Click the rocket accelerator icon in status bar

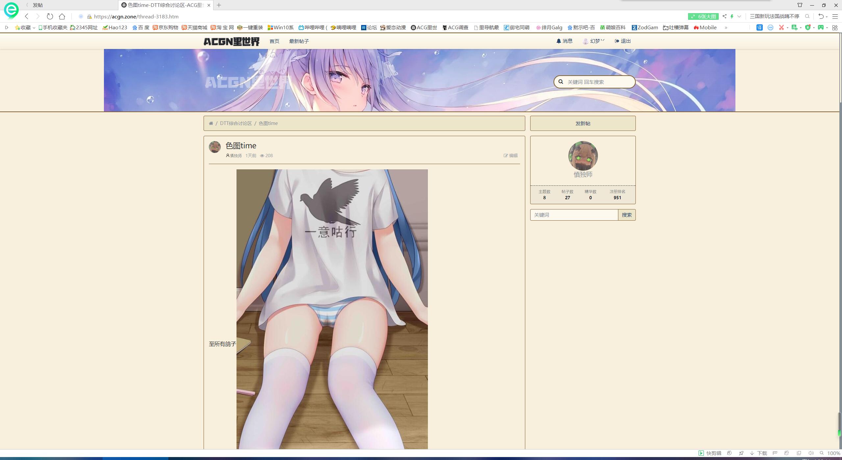[741, 453]
